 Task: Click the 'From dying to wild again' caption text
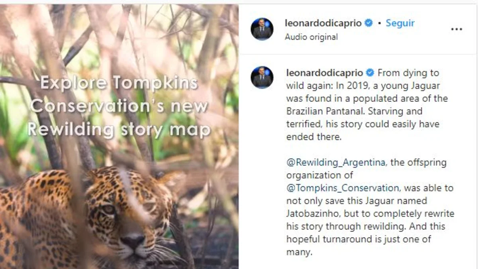click(408, 73)
